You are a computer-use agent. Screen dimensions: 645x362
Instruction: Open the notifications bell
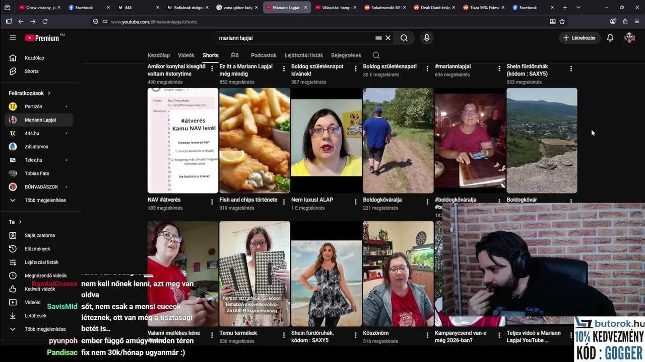click(610, 38)
